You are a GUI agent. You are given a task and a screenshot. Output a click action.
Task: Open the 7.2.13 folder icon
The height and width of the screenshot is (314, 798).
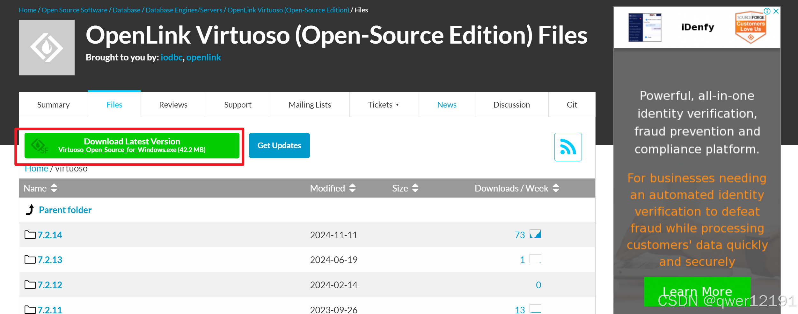30,260
